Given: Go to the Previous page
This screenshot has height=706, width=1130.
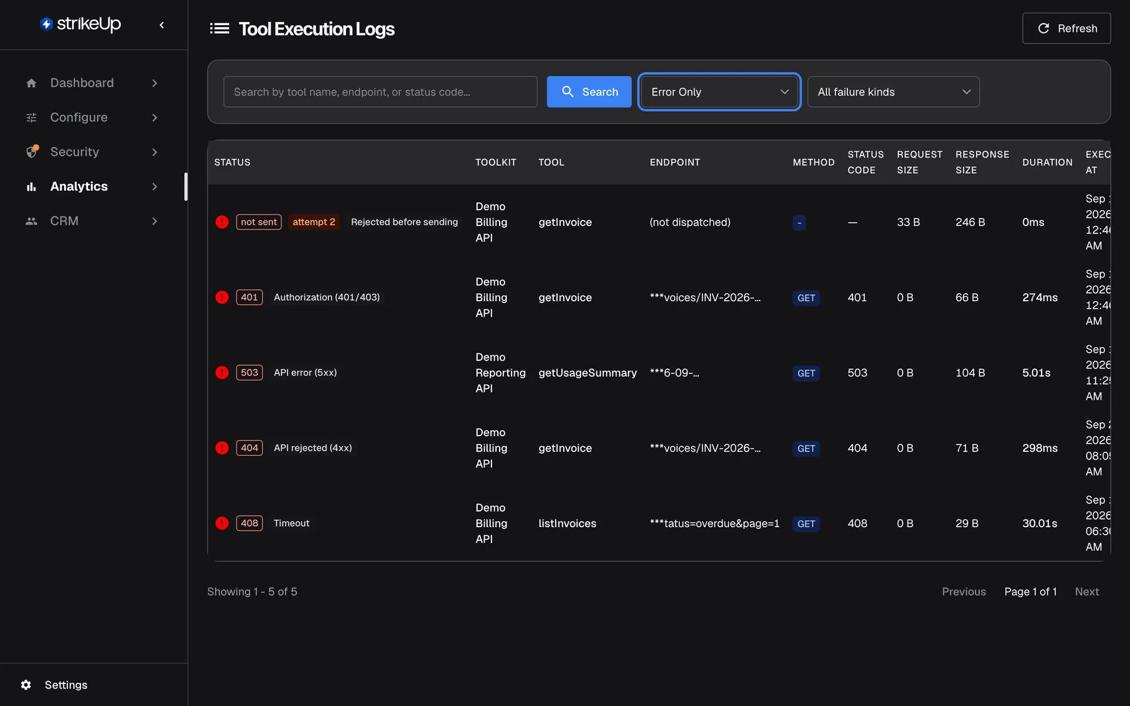Looking at the screenshot, I should click(964, 592).
